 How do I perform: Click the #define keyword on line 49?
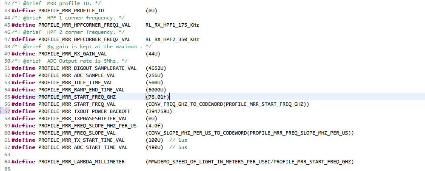point(23,54)
